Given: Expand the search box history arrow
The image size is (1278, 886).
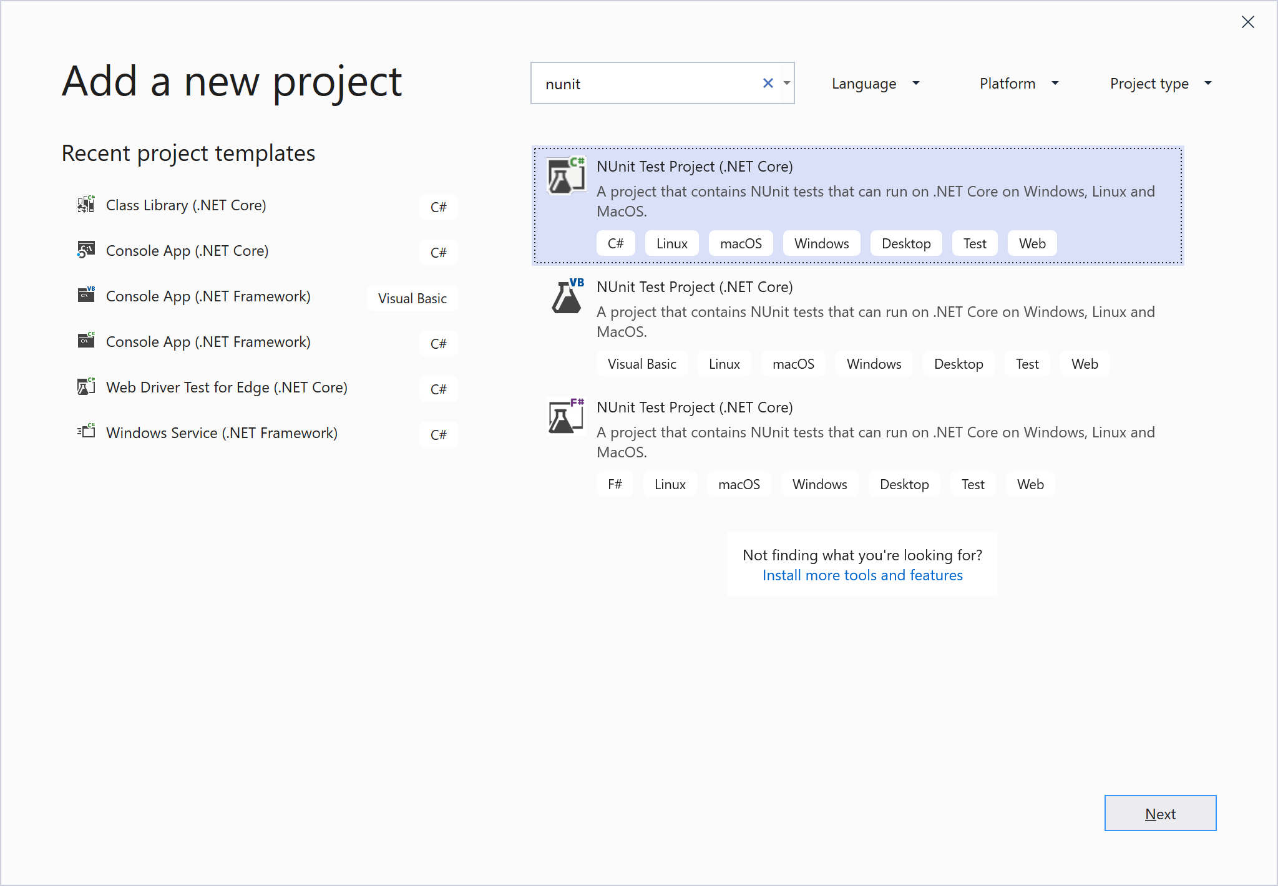Looking at the screenshot, I should 787,83.
